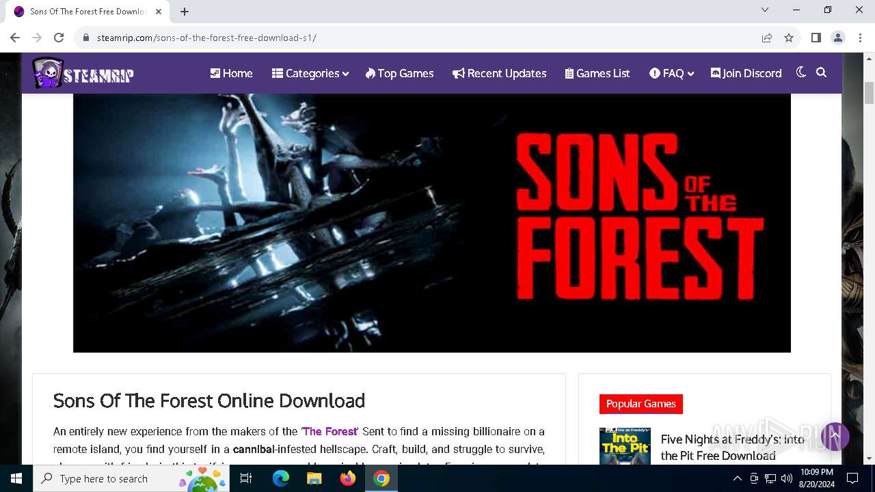This screenshot has height=492, width=875.
Task: Expand the FAQ dropdown menu
Action: pyautogui.click(x=671, y=73)
